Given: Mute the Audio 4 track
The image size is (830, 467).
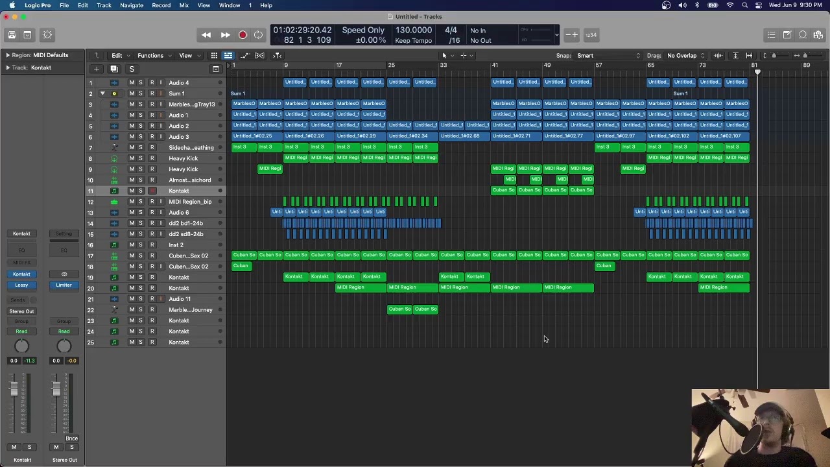Looking at the screenshot, I should click(132, 83).
